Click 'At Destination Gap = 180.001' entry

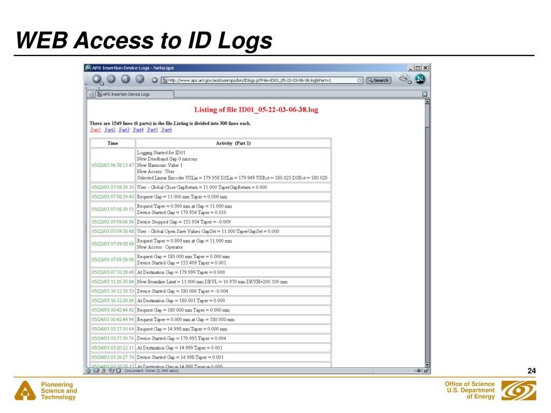pos(181,301)
